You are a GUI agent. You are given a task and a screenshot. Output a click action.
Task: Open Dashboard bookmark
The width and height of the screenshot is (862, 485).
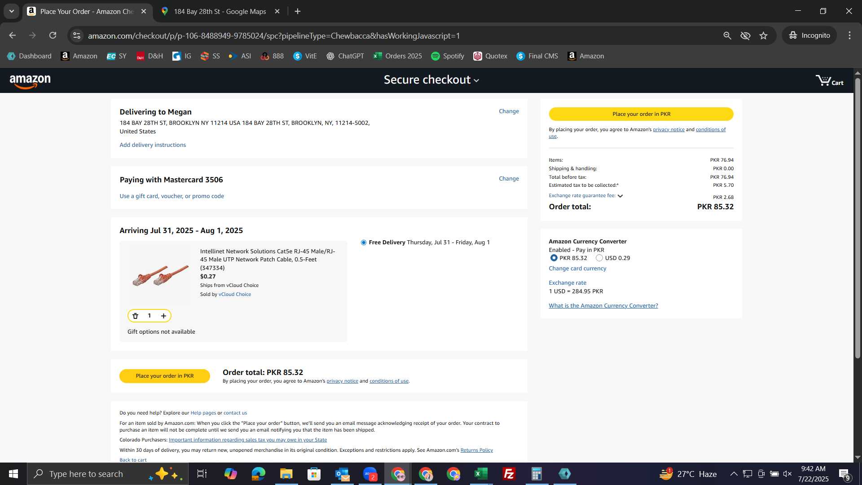pos(29,56)
